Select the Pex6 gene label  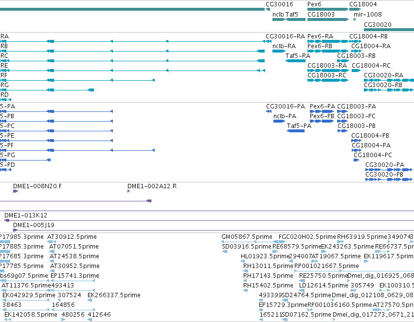[x=314, y=4]
